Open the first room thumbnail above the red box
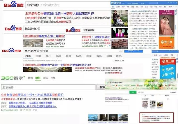 pos(145,104)
